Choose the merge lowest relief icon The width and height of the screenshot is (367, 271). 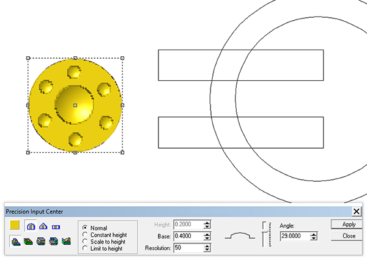click(x=54, y=241)
